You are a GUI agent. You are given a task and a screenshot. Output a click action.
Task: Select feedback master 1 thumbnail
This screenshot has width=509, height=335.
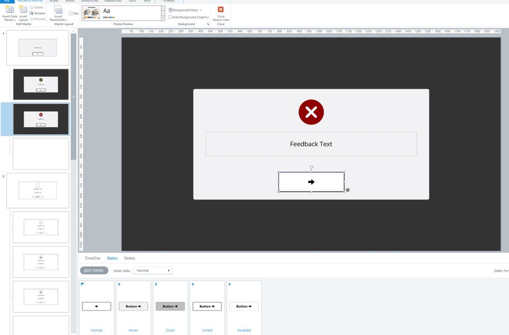[x=38, y=48]
